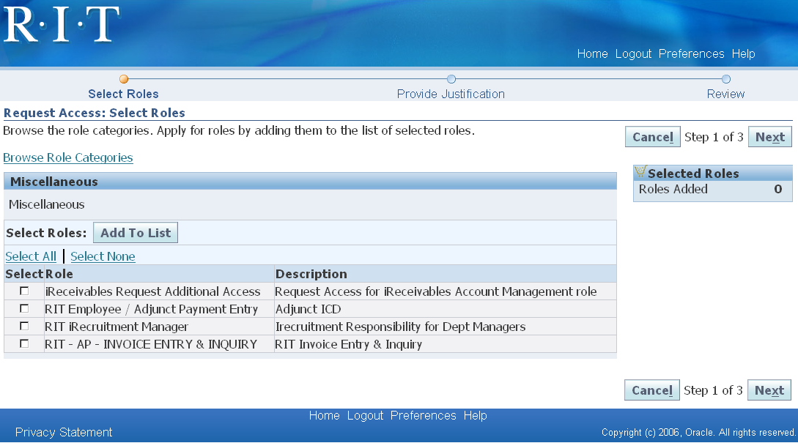798x443 pixels.
Task: Click the RIT logo in header
Action: (62, 25)
